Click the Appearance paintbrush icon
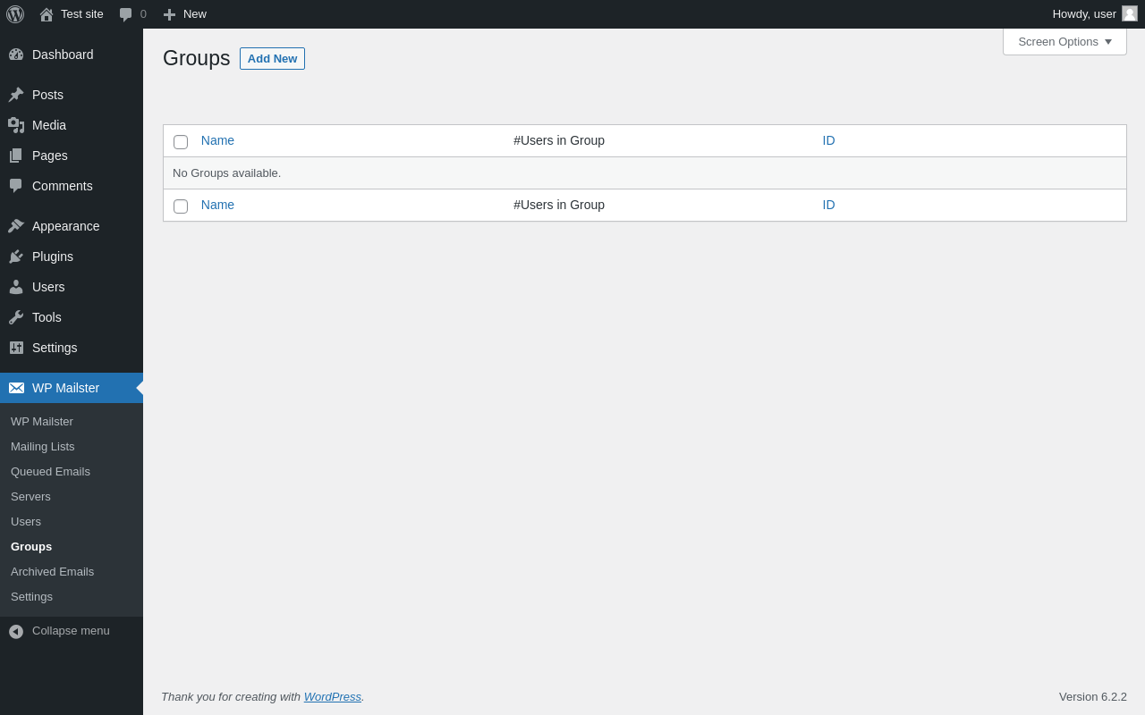1145x715 pixels. click(16, 226)
